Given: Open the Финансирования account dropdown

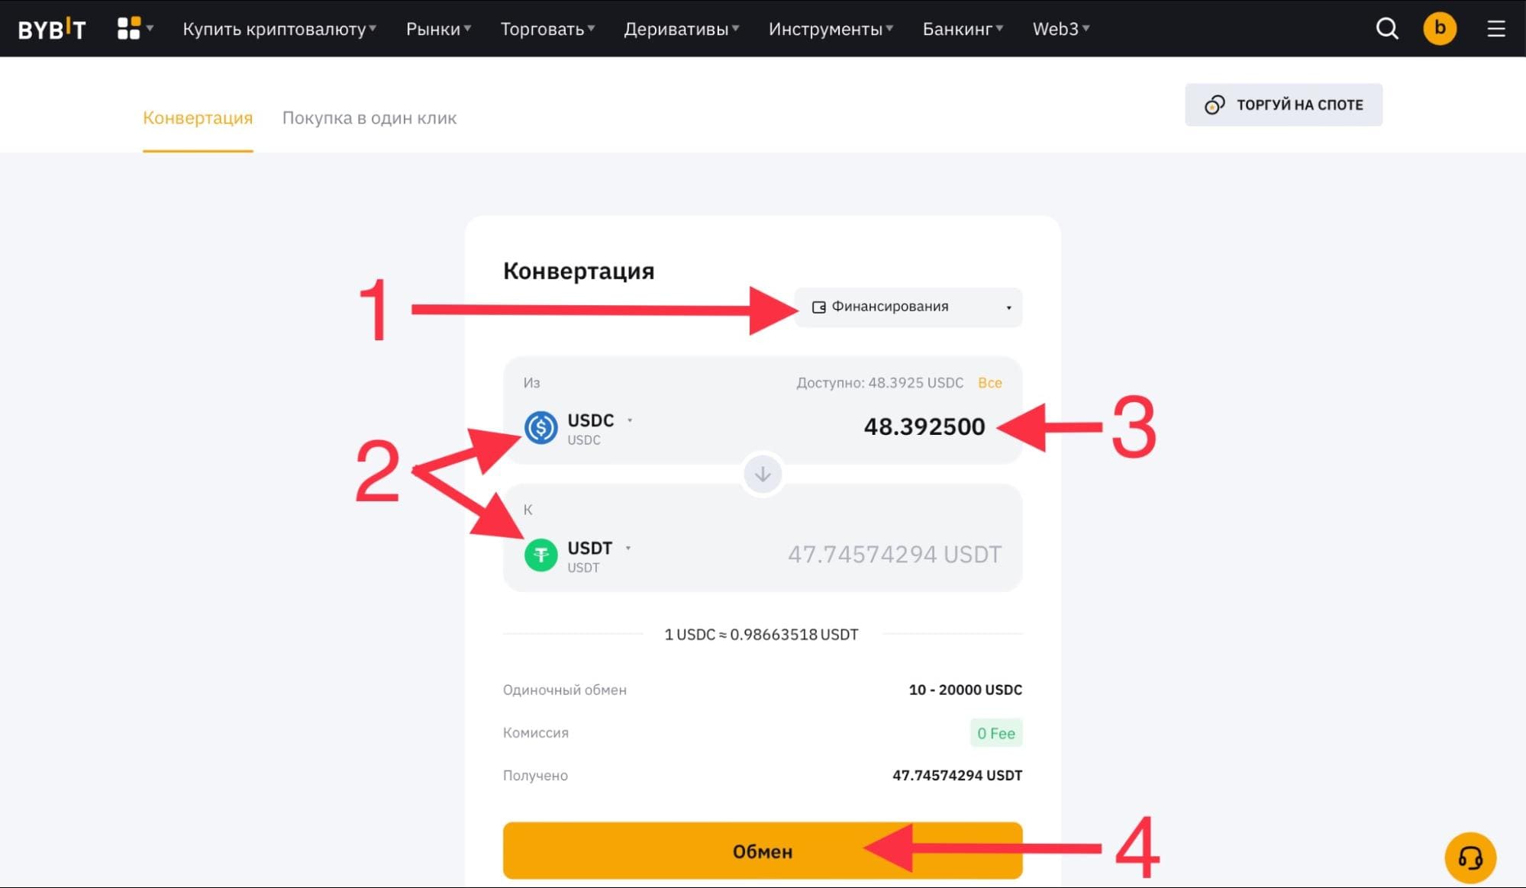Looking at the screenshot, I should point(908,307).
